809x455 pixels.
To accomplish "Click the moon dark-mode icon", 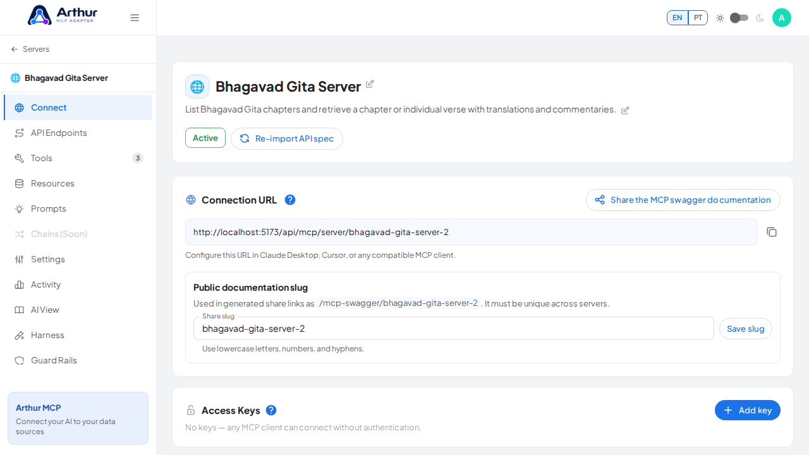I will pyautogui.click(x=760, y=18).
